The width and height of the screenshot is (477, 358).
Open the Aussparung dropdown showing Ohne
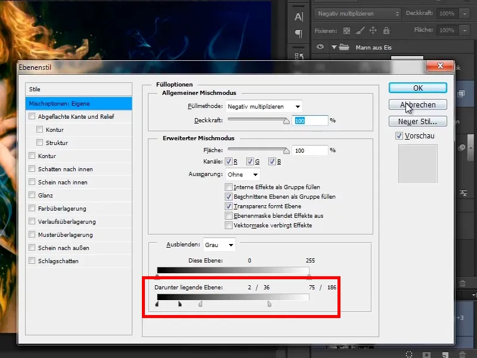tap(243, 174)
